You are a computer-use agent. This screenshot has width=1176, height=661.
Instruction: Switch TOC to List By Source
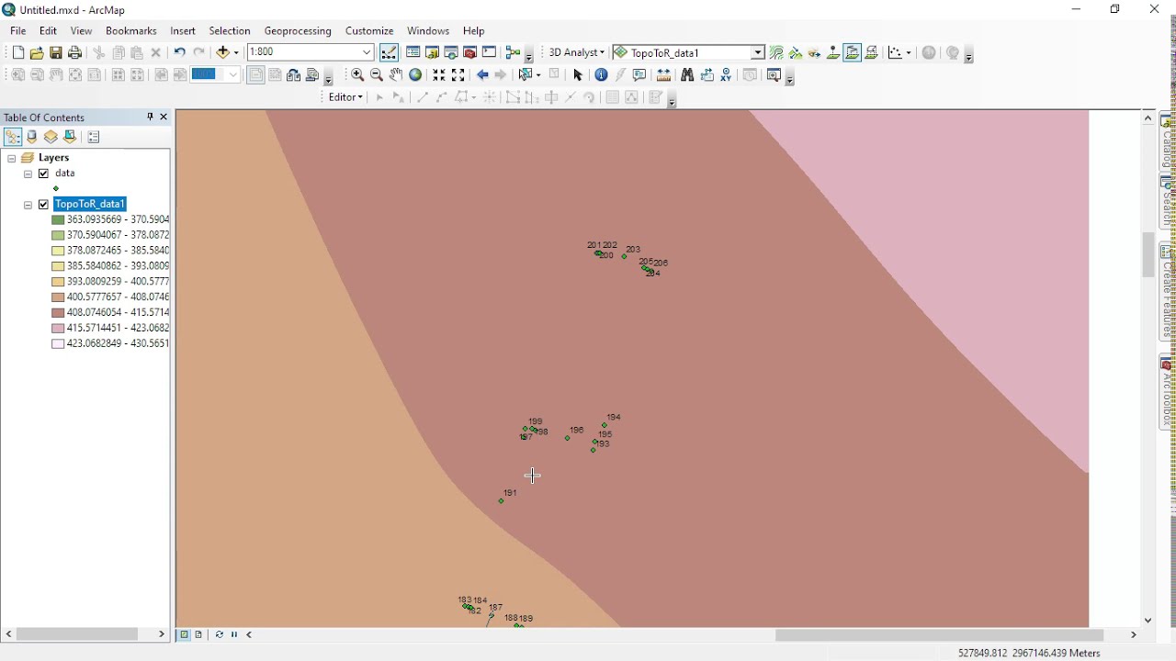point(32,137)
